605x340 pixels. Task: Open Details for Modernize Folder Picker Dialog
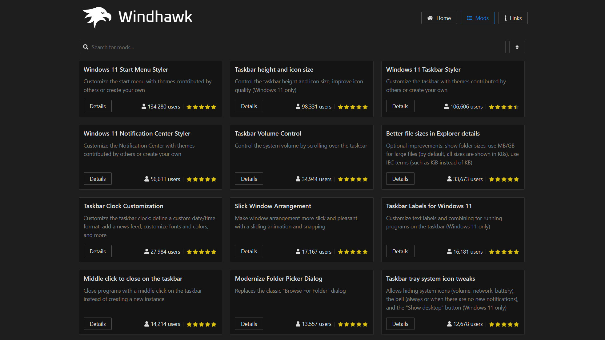click(x=249, y=324)
